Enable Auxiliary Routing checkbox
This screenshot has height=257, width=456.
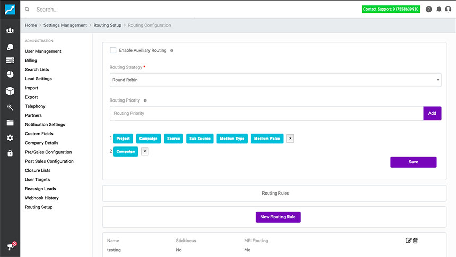pos(113,50)
